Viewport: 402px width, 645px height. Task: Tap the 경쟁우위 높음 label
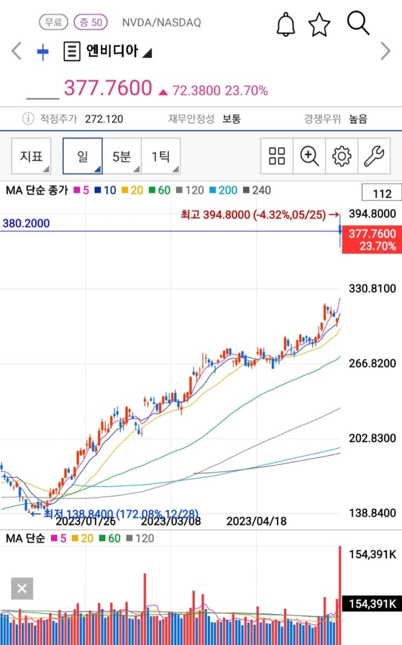click(x=336, y=119)
